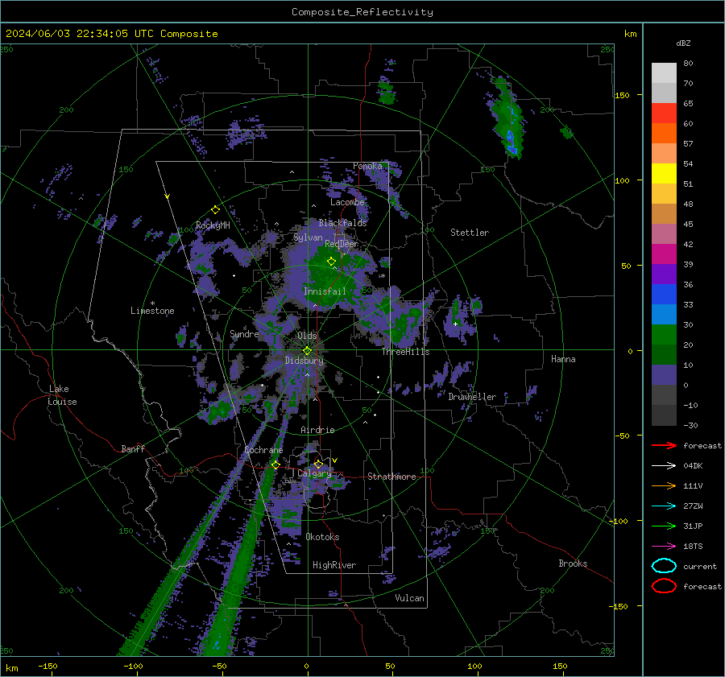Click the HighRiver label
This screenshot has height=677, width=725.
[x=334, y=565]
